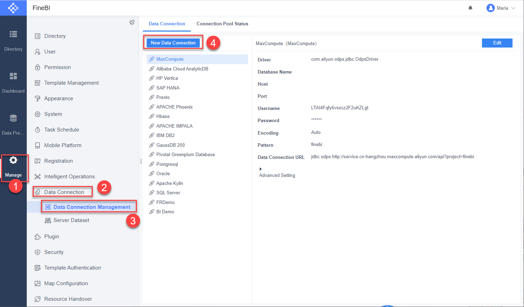
Task: Open Data Preparation database icon
Action: (13, 118)
